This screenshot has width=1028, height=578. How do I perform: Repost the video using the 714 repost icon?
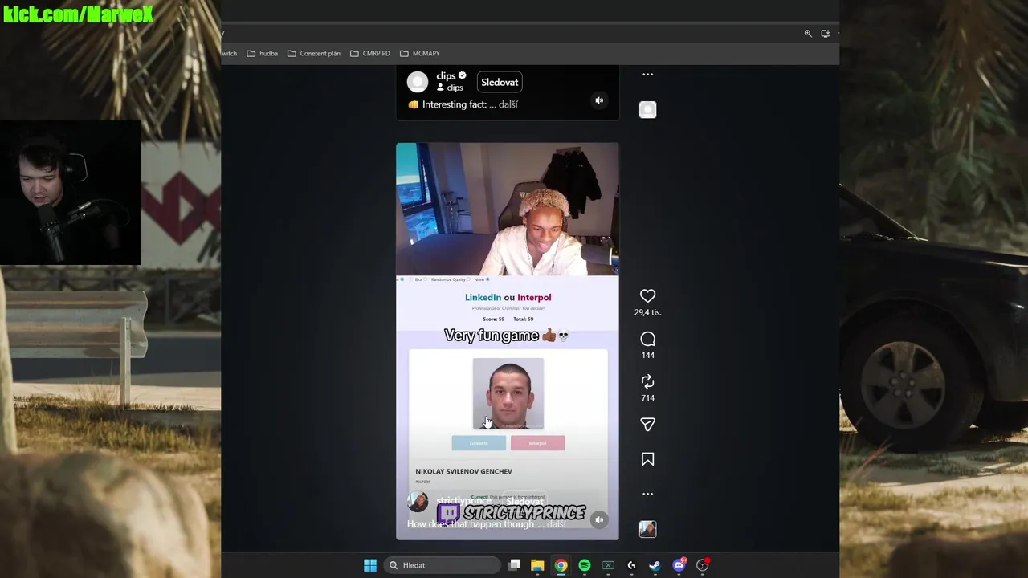pos(647,382)
